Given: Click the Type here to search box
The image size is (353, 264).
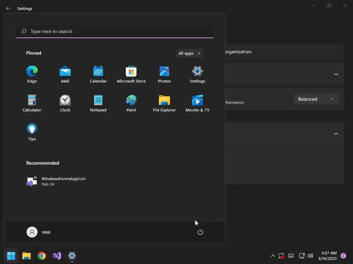Looking at the screenshot, I should [115, 31].
